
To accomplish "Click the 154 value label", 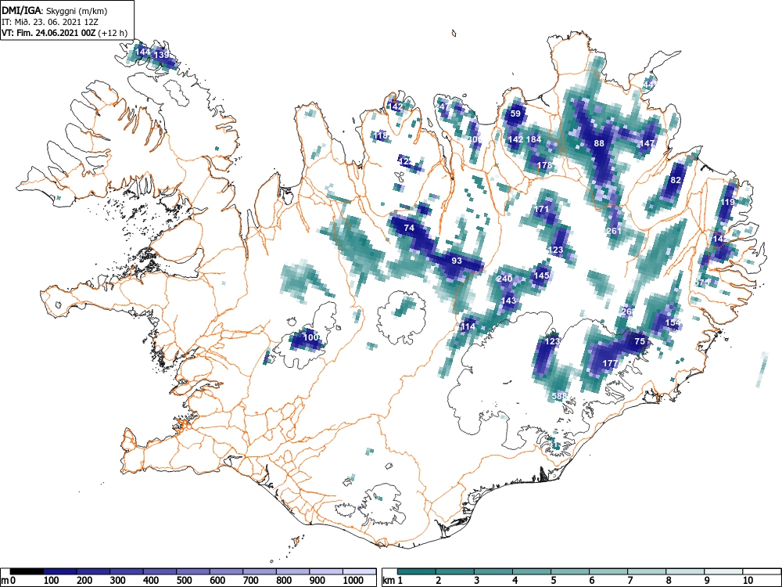I will coord(673,323).
